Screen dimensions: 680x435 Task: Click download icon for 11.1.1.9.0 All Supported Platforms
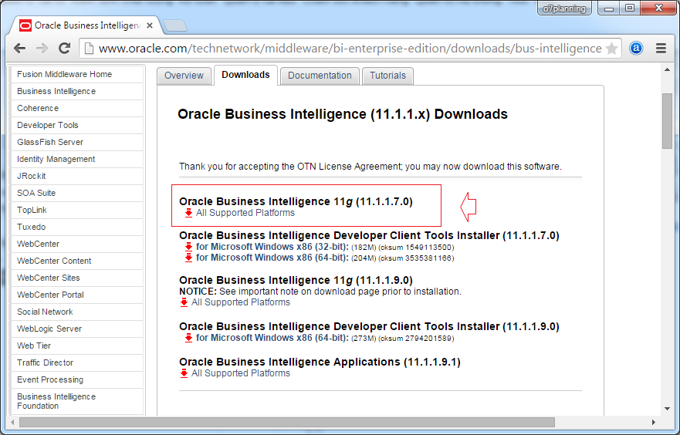click(184, 302)
